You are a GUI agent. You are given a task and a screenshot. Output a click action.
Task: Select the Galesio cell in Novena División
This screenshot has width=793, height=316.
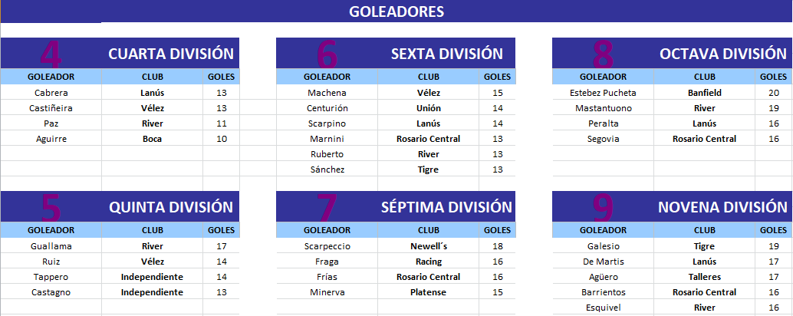point(603,246)
